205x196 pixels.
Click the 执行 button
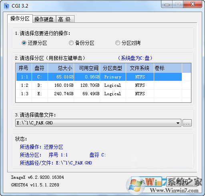(147, 182)
